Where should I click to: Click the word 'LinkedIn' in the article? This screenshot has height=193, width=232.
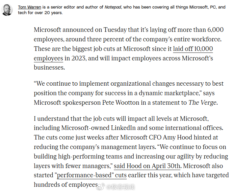(x=123, y=128)
